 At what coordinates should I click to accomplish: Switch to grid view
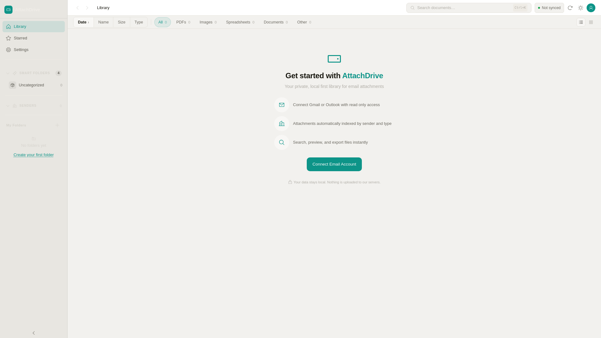[x=591, y=22]
